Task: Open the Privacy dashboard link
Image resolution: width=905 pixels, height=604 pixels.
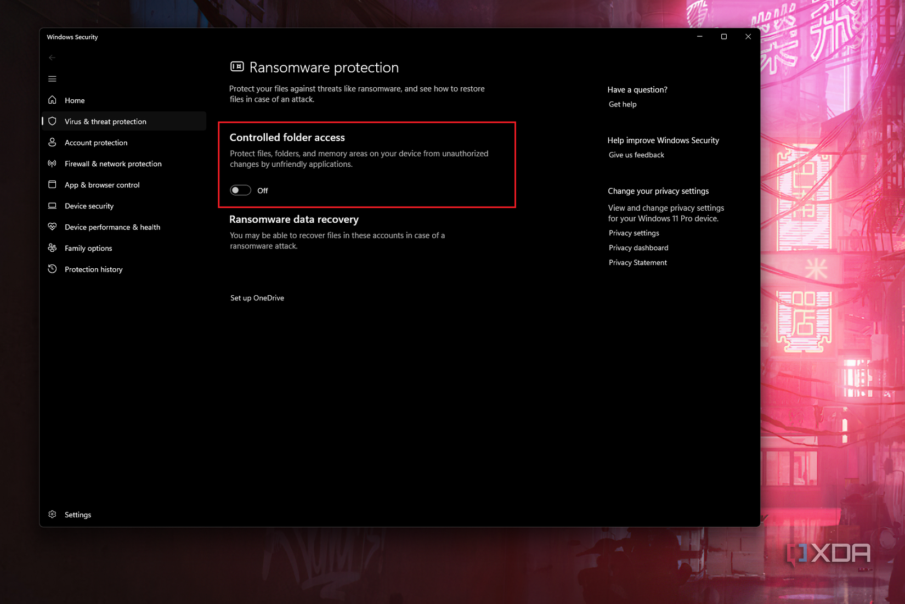Action: [x=638, y=248]
